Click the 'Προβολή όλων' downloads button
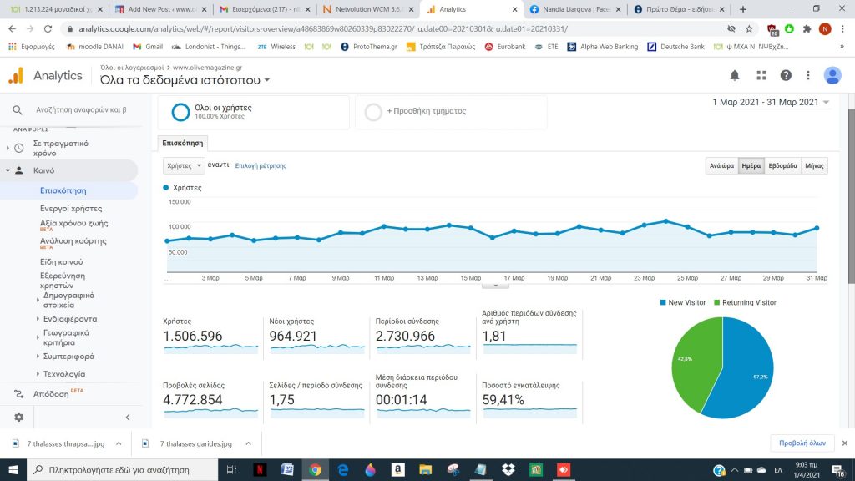Screen dimensions: 855x481 pos(802,443)
